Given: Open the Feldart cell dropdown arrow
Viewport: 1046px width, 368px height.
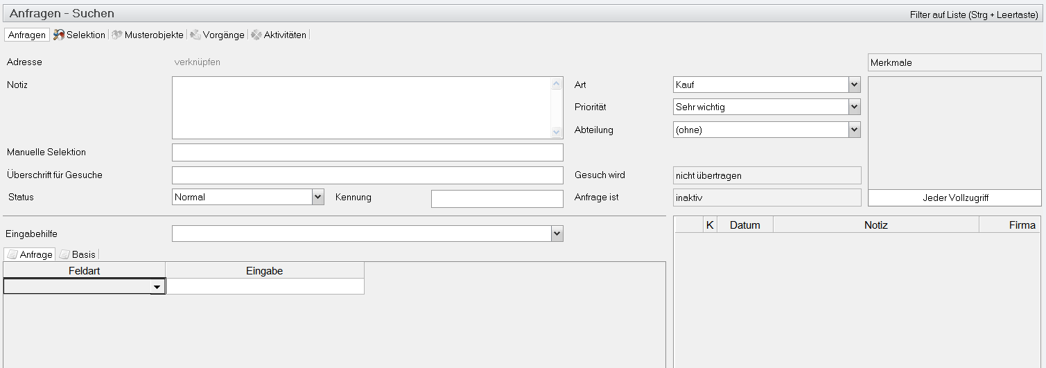Looking at the screenshot, I should (158, 287).
